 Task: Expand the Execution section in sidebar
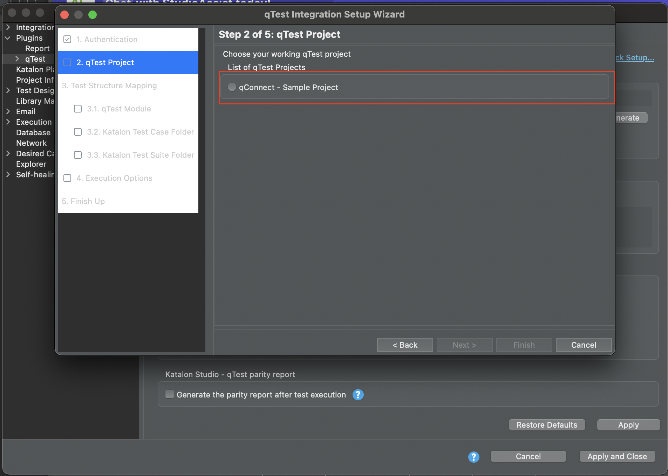tap(8, 122)
